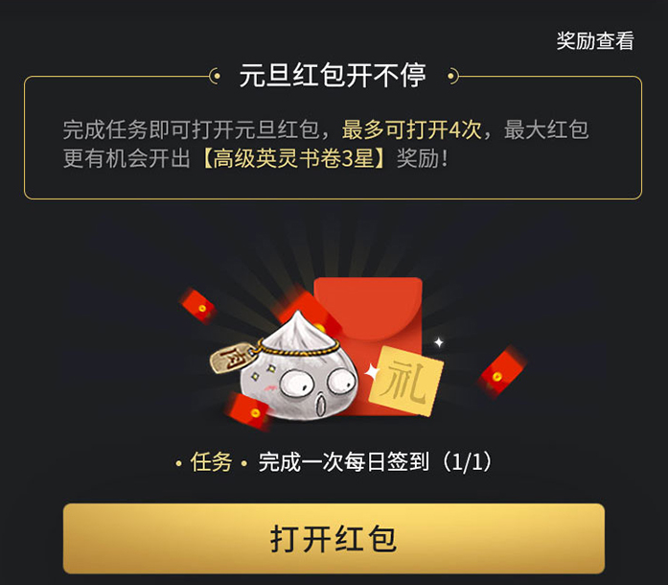The width and height of the screenshot is (668, 585).
Task: Tap the steamed bun mascot character
Action: pos(298,365)
